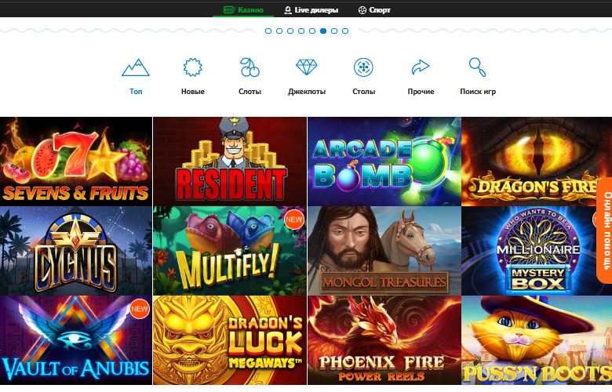Open the Mongol Treasures game
This screenshot has height=392, width=612.
pyautogui.click(x=384, y=251)
